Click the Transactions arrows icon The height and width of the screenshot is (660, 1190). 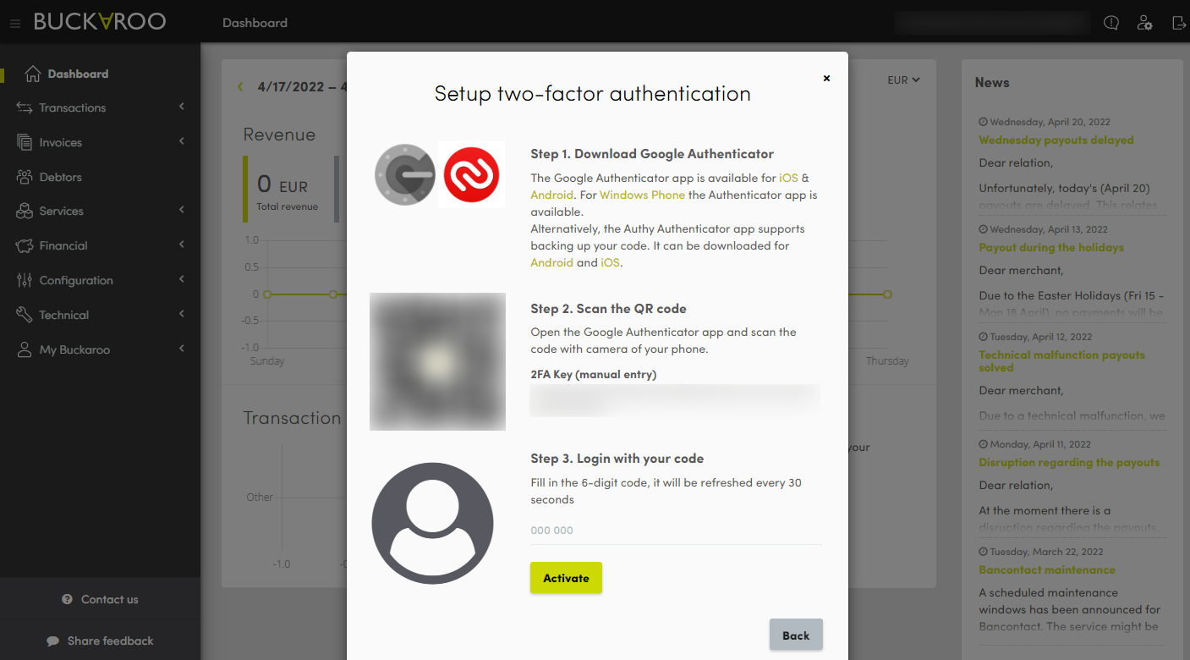tap(25, 107)
